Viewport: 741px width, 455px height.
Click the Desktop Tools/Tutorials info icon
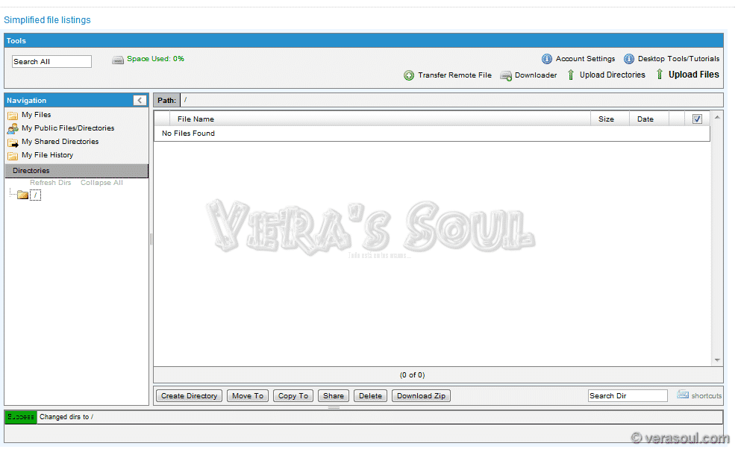click(x=629, y=59)
